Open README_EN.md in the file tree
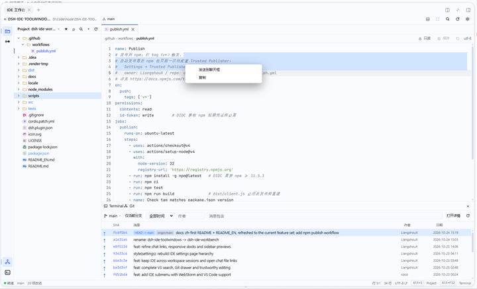477x289 pixels. 41,159
